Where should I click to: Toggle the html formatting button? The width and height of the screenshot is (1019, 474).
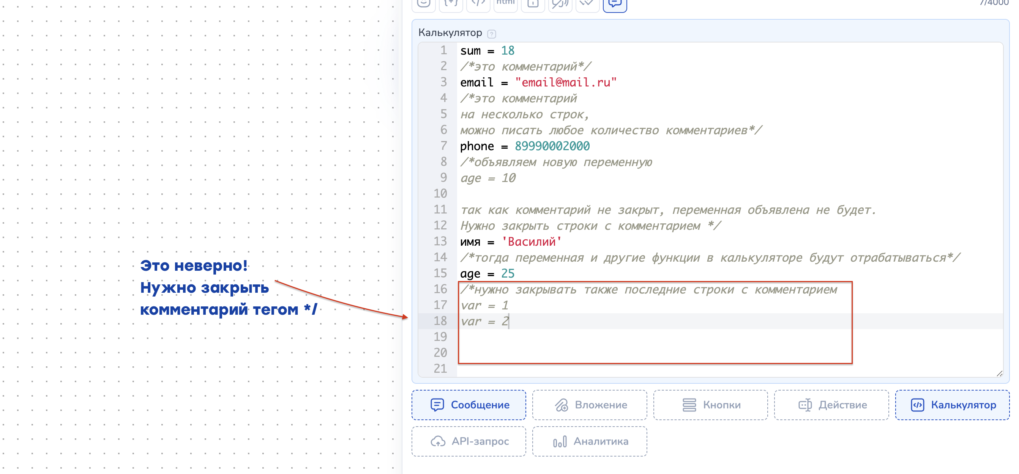pos(505,4)
